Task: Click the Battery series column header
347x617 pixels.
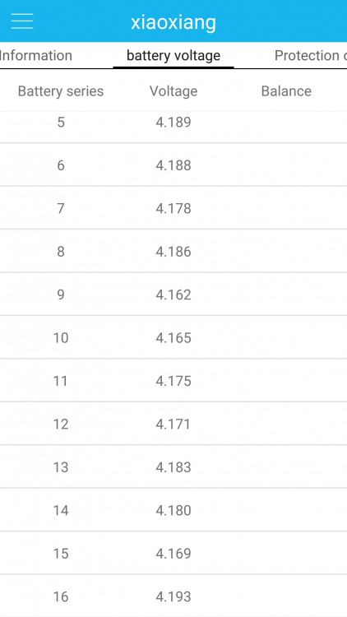Action: pyautogui.click(x=61, y=90)
